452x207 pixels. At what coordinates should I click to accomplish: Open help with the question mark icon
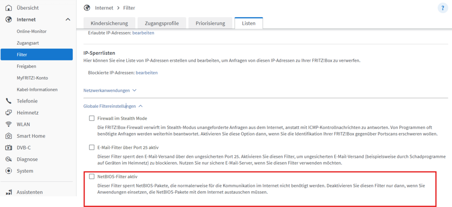(443, 8)
